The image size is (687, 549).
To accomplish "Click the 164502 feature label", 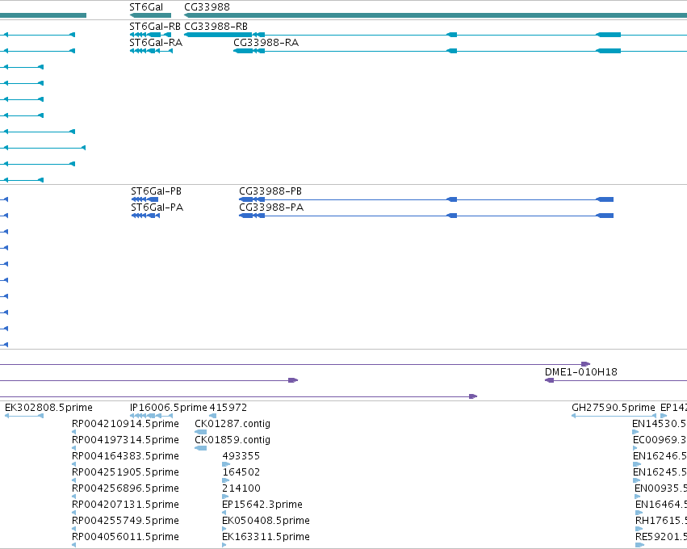I will tap(241, 472).
